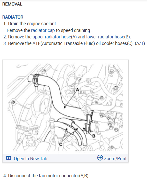Click the blue RADIATOR section heading
This screenshot has width=147, height=179.
13,17
